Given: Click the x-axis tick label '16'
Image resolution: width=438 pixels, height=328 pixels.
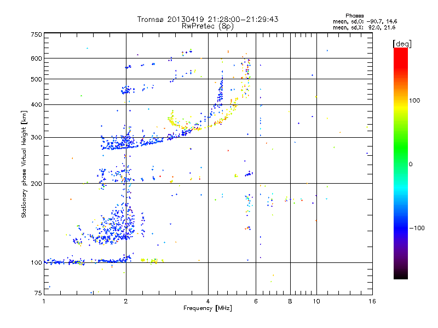Looking at the screenshot, I should point(372,301).
